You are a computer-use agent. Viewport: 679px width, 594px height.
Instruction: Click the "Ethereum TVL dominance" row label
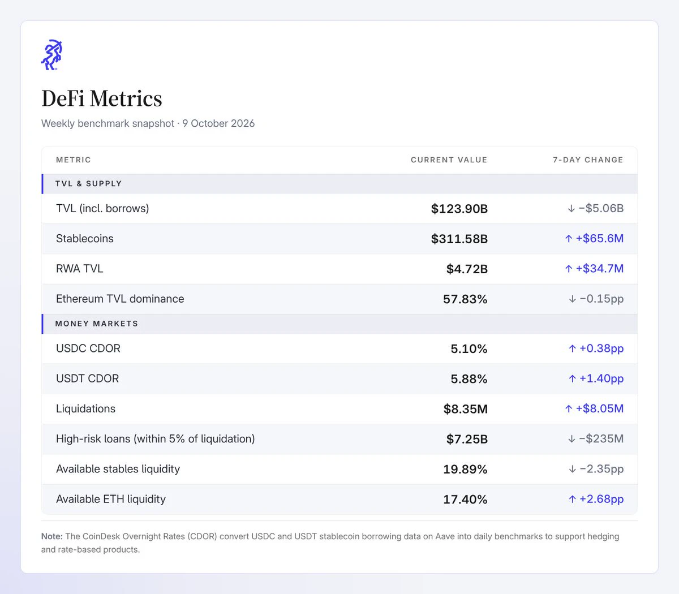tap(120, 299)
